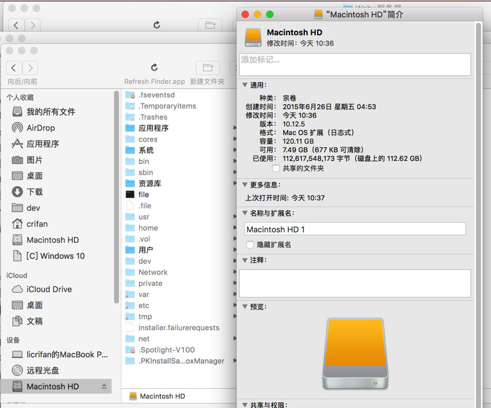Screen dimensions: 491x408
Task: Expand the 应用程序 folder arrow in file list
Action: [235, 128]
